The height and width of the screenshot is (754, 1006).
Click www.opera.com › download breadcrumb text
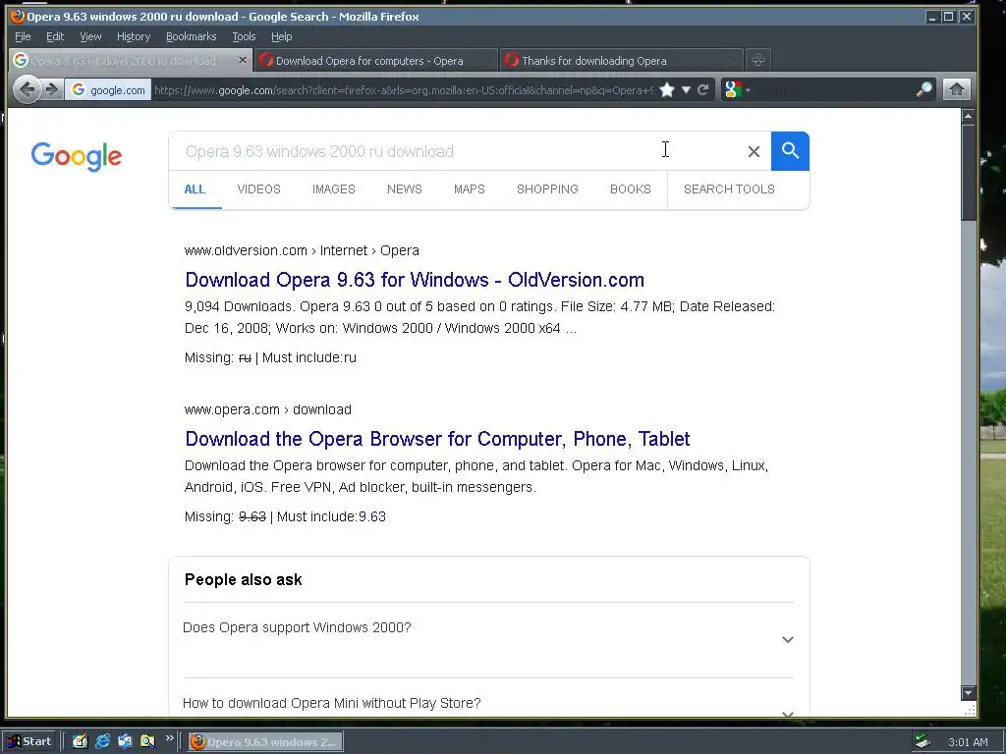tap(267, 409)
